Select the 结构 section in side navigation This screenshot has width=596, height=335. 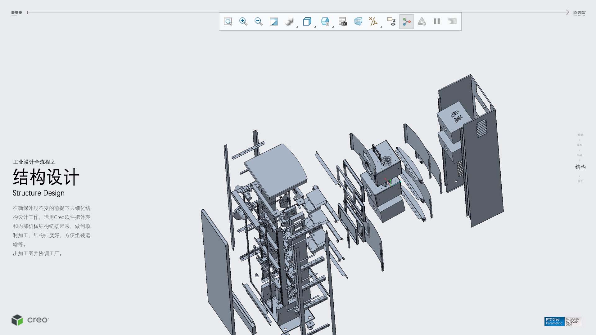[x=580, y=167]
